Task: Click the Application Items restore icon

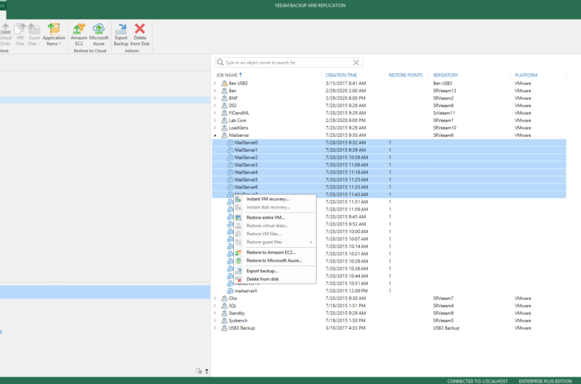Action: [x=54, y=29]
